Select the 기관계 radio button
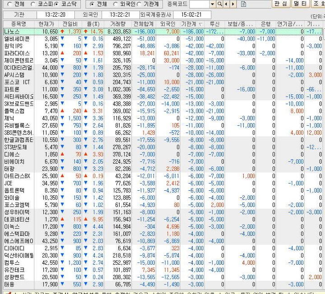The image size is (325, 294). 139,4
